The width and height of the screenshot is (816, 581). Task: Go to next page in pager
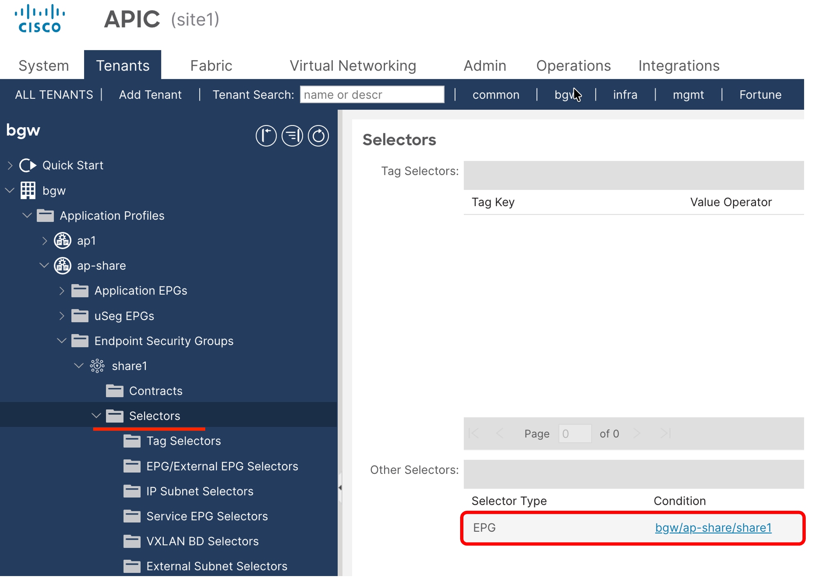[637, 433]
